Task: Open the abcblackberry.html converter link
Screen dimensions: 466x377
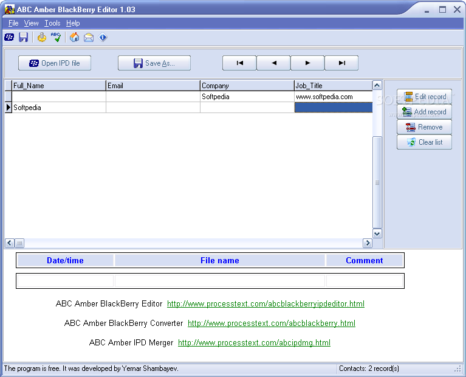Action: pos(272,323)
